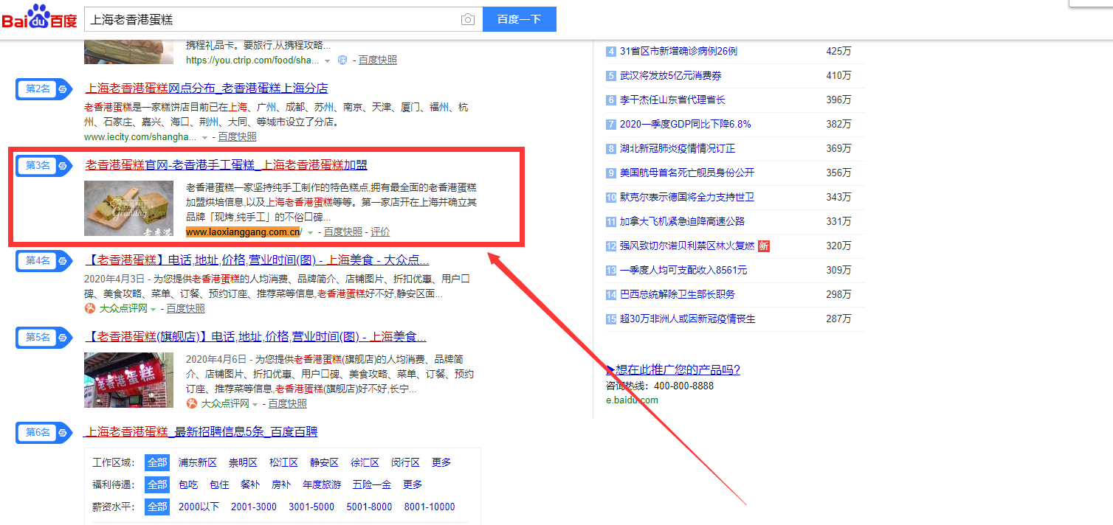Viewport: 1113px width, 525px height.
Task: Open the 最新招聘信息5条_百度百聘 result
Action: pos(201,431)
